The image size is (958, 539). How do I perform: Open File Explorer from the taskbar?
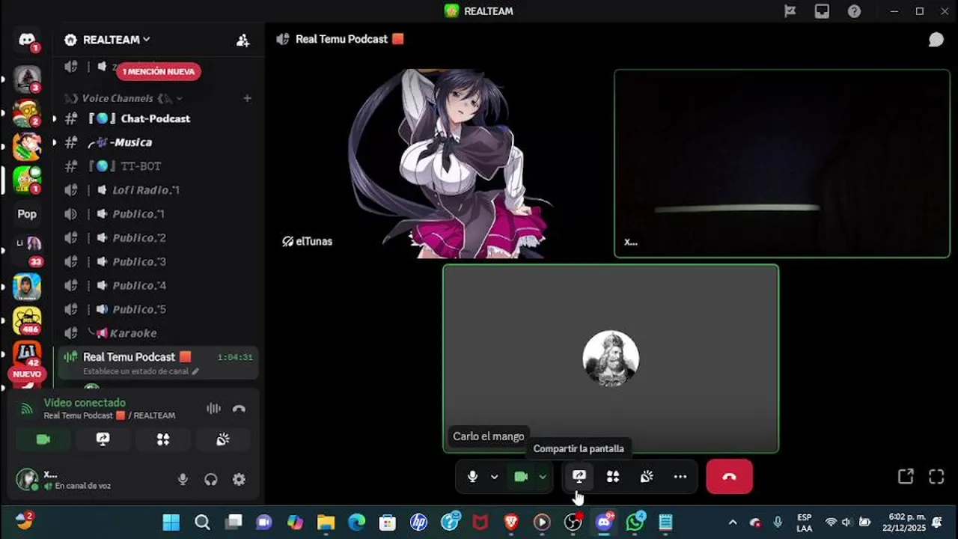[x=326, y=522]
